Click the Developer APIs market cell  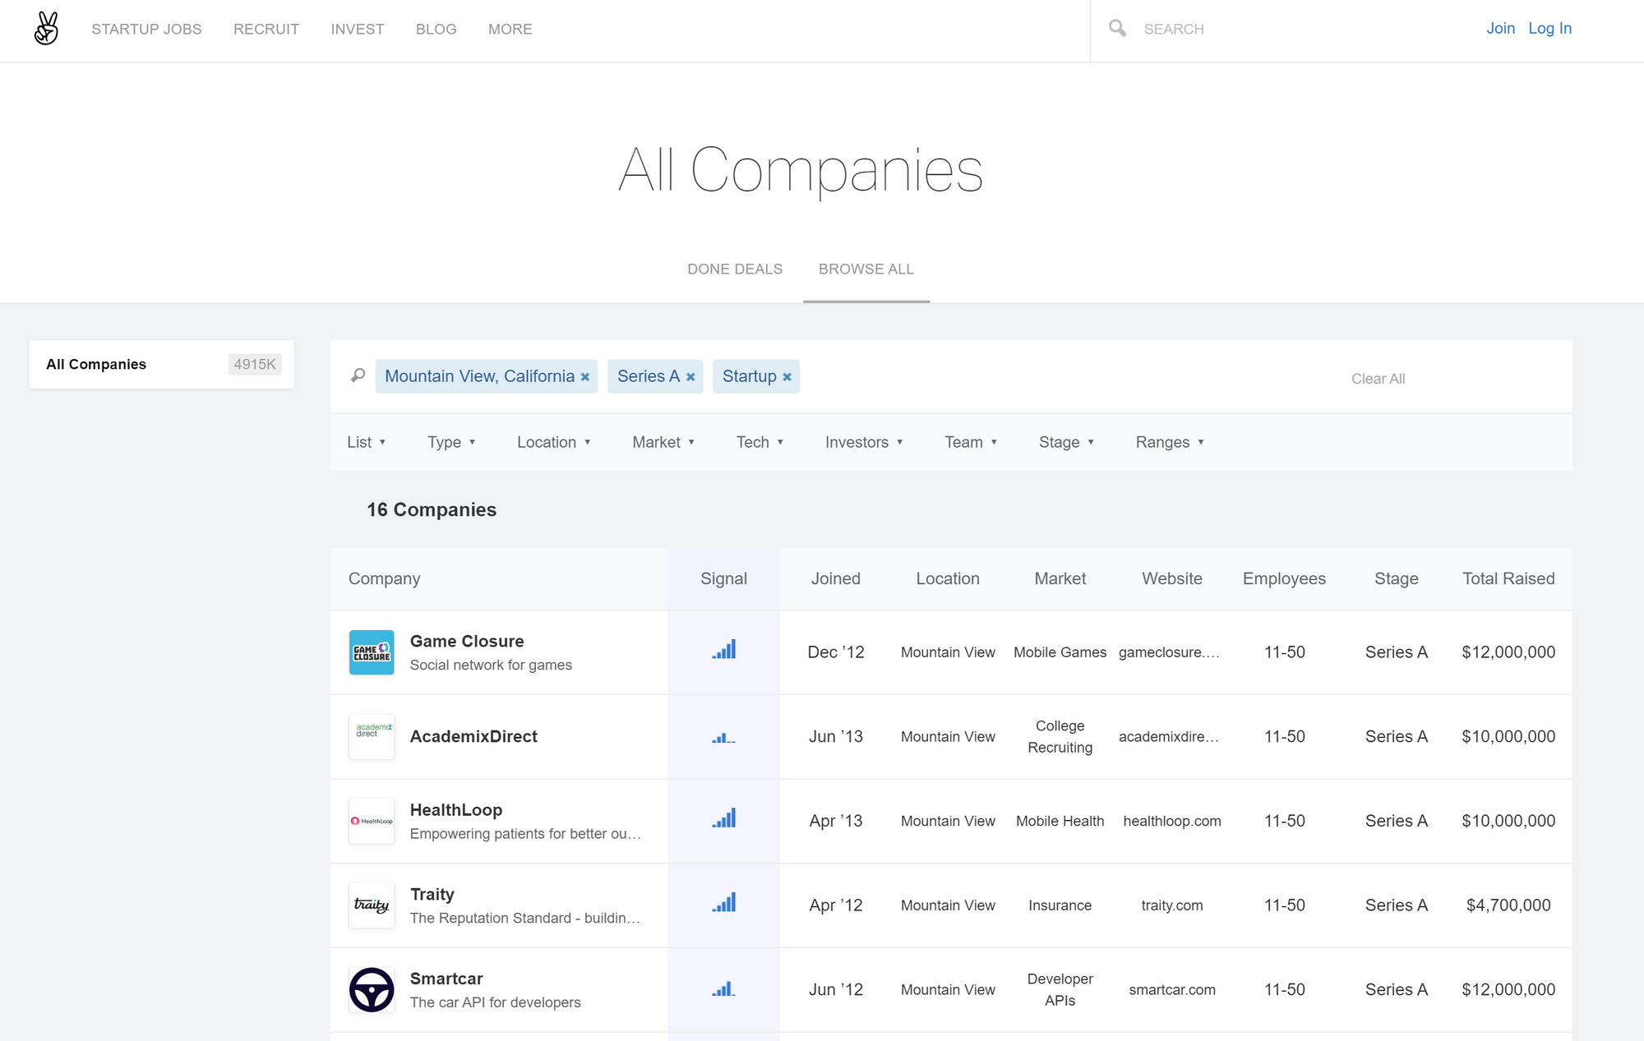pos(1060,990)
